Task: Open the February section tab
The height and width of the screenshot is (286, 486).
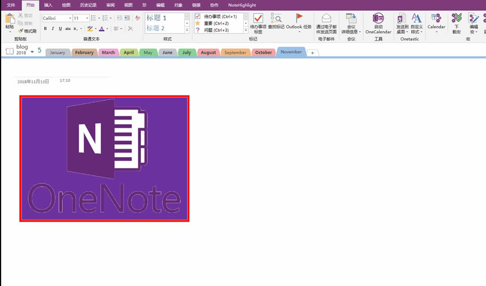Action: [84, 53]
